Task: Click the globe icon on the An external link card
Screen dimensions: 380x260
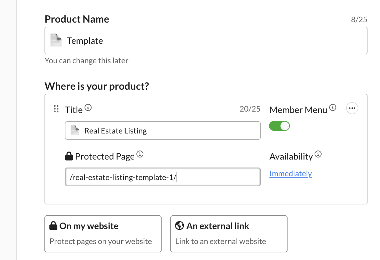Action: click(179, 226)
